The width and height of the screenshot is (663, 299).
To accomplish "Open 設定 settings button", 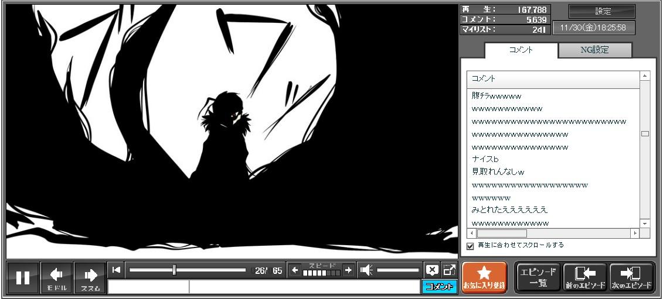I will point(602,12).
